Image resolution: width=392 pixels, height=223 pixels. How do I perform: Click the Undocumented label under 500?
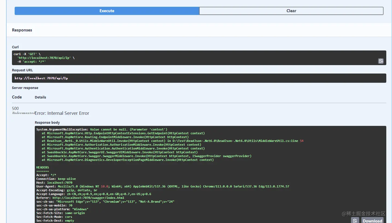23,113
